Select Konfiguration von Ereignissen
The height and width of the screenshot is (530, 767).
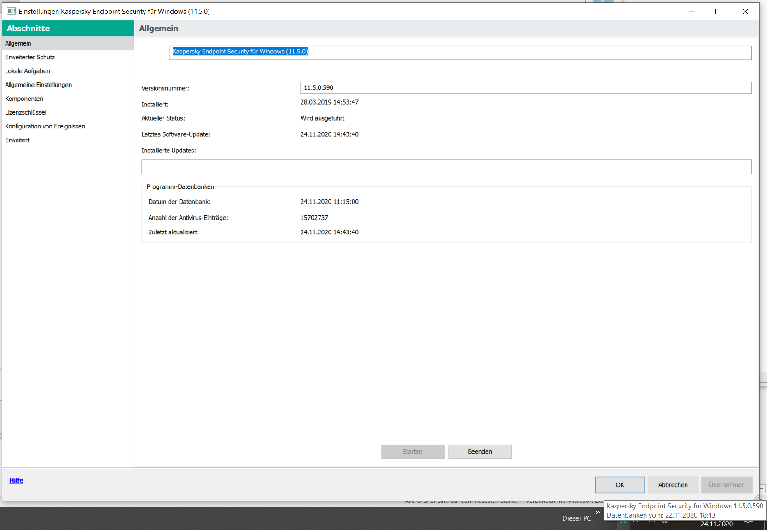[x=68, y=126]
